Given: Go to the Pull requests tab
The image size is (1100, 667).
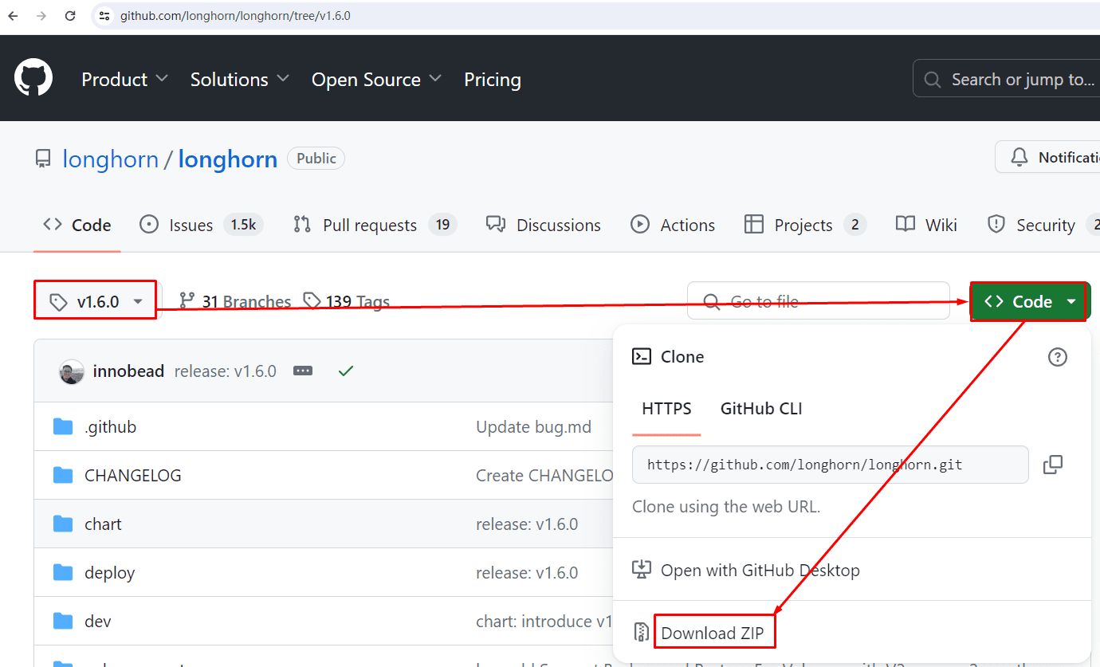Looking at the screenshot, I should [375, 226].
